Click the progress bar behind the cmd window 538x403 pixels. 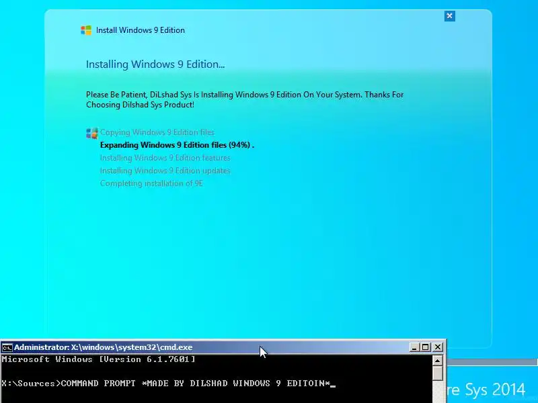492,363
